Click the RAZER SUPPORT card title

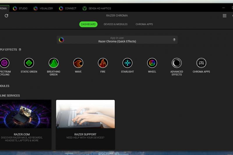click(85, 134)
